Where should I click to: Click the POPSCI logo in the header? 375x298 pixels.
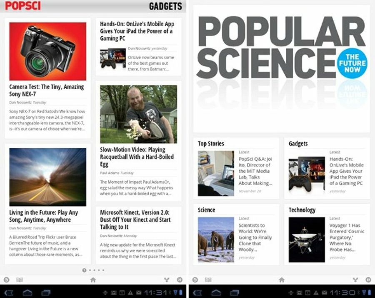click(x=22, y=6)
